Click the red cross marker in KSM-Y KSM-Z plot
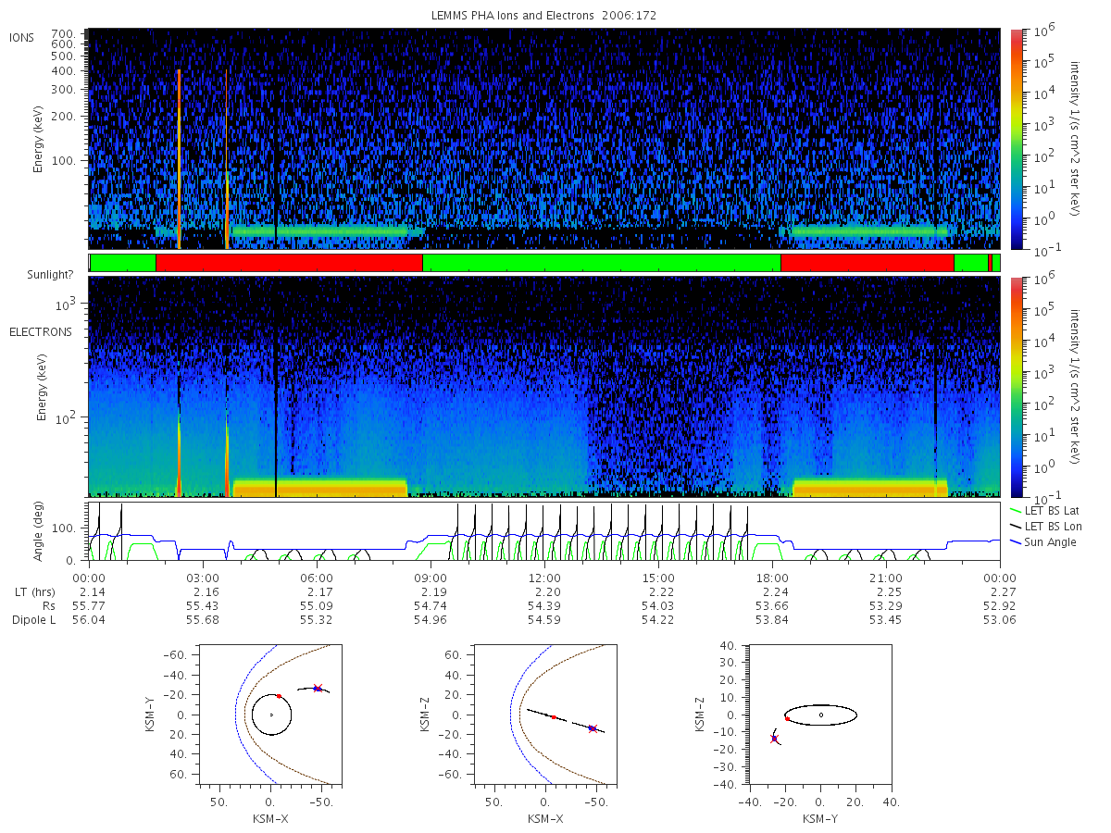1111x833 pixels. [774, 738]
